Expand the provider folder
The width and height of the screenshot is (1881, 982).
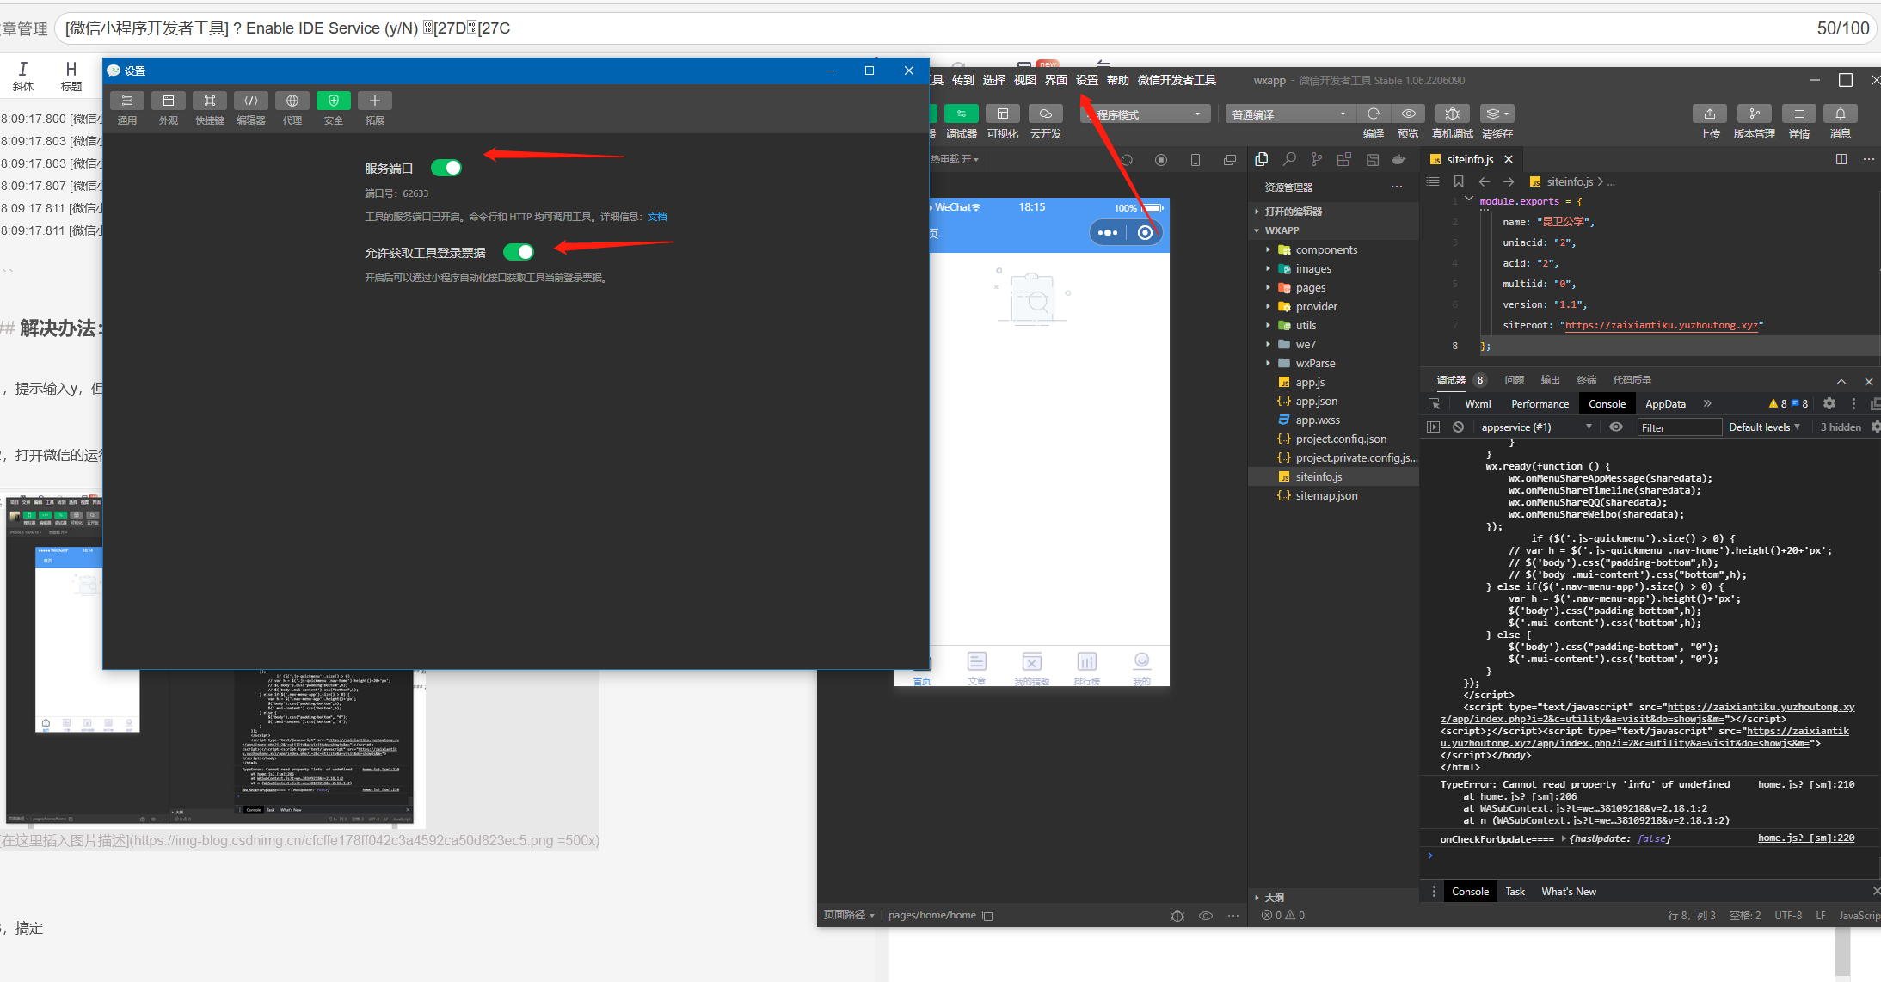1316,306
